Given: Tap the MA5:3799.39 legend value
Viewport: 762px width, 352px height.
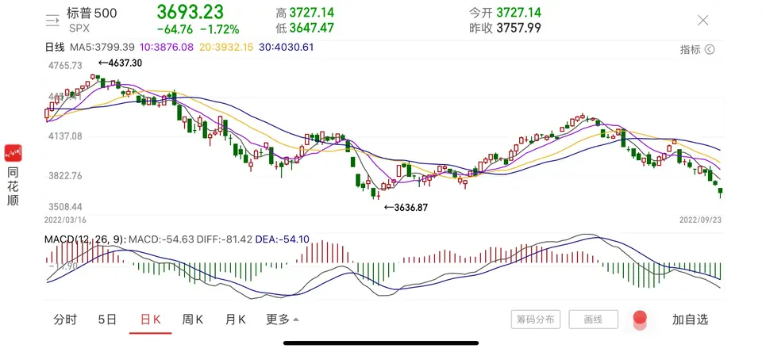Looking at the screenshot, I should [x=102, y=48].
